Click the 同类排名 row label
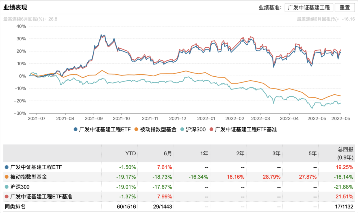Viewport: 358px width, 213px height. [x=15, y=207]
